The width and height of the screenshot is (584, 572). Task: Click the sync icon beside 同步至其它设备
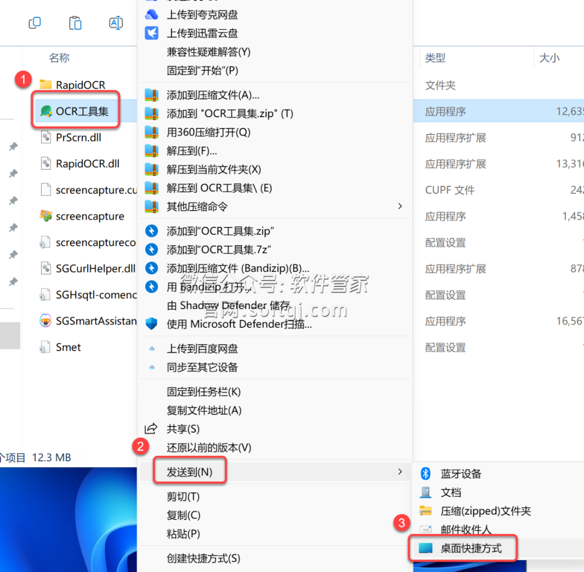tap(152, 367)
